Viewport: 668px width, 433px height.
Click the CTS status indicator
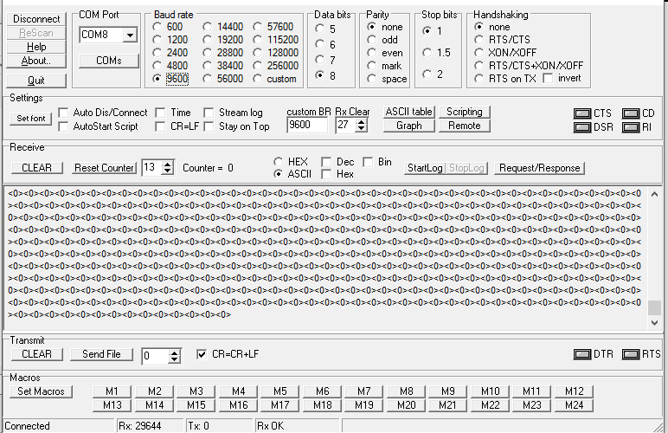click(582, 113)
